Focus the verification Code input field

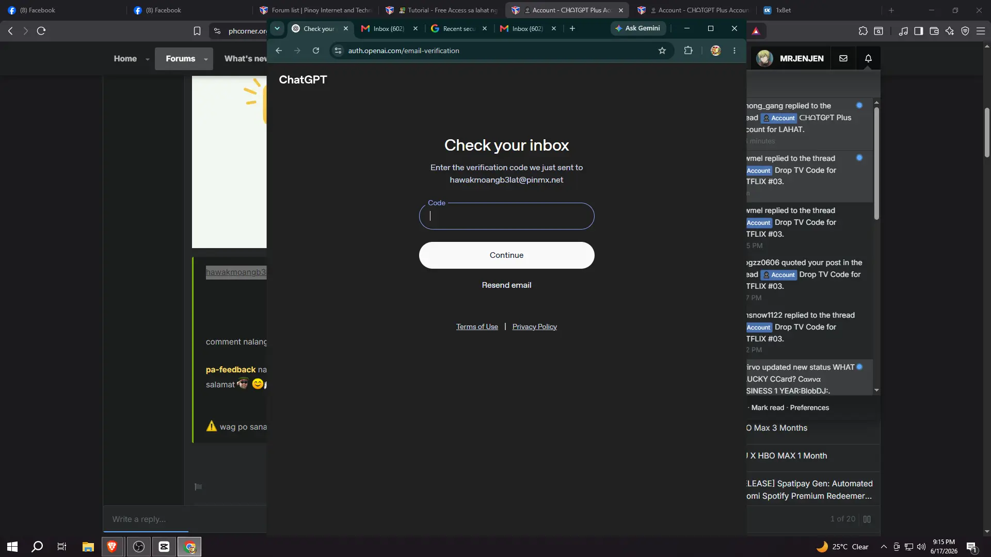(x=506, y=216)
